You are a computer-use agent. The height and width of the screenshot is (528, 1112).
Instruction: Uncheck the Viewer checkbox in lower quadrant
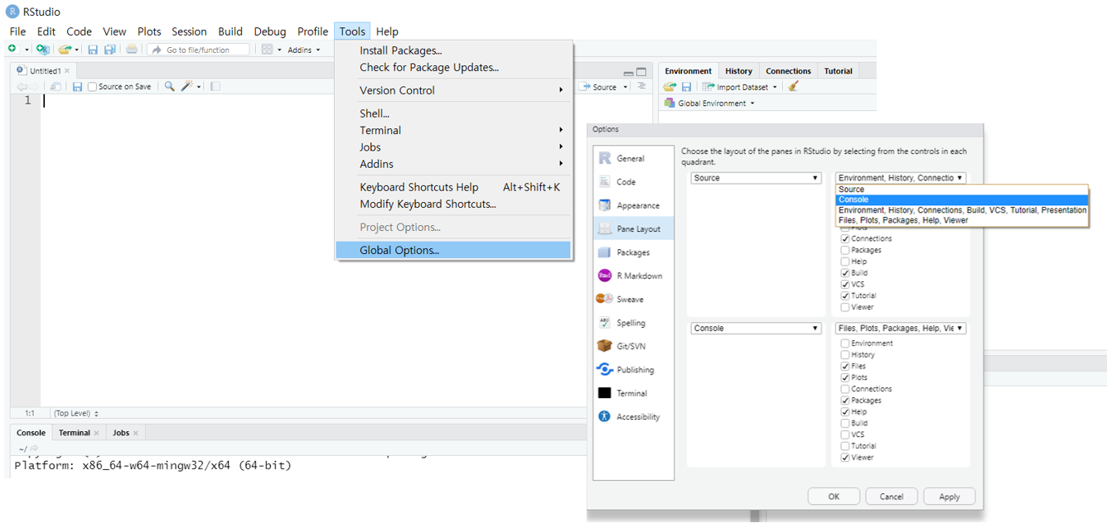845,458
